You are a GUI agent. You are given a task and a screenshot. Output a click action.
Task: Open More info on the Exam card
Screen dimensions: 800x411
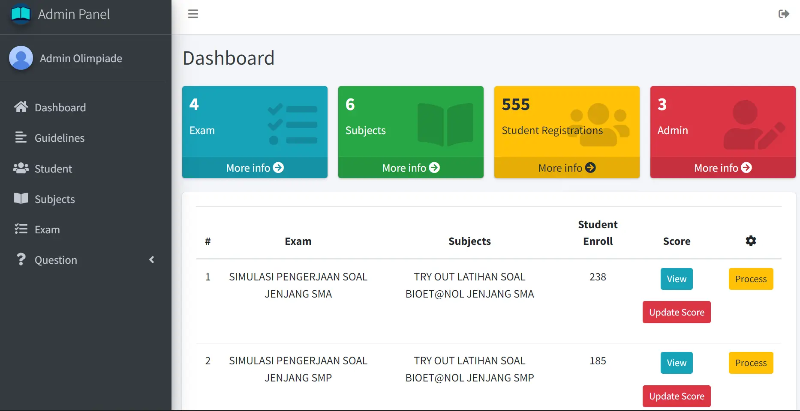pos(255,168)
